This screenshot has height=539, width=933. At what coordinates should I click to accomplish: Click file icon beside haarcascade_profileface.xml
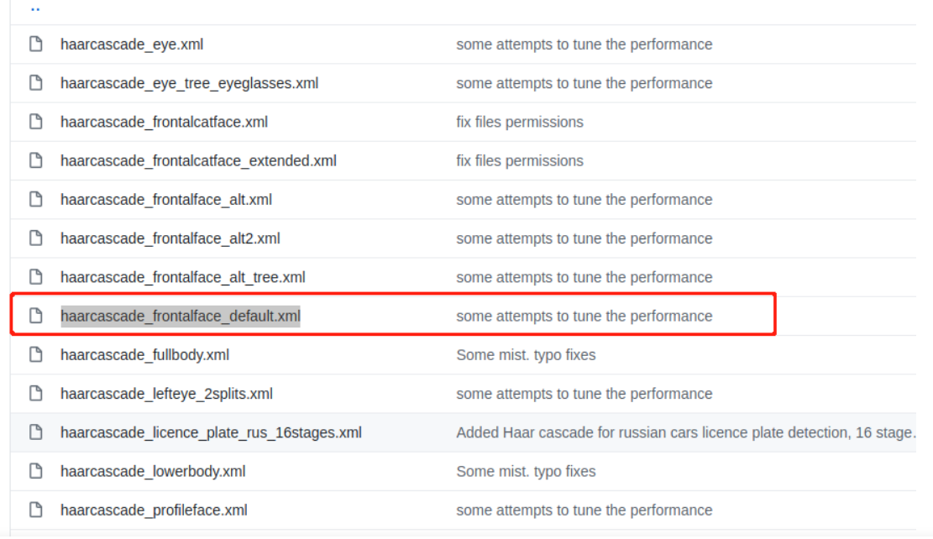point(36,510)
